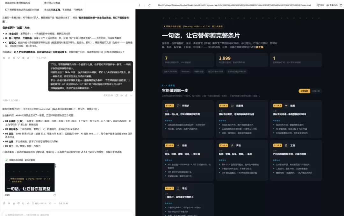Screen dimensions: 344x216
Task: Click the STEP 2 找素材 folder icon
Action: pos(232,105)
